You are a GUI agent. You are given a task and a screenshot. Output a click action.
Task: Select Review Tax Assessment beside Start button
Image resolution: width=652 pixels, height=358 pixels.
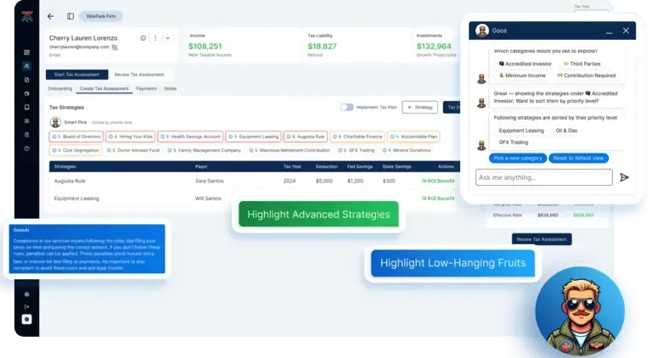tap(139, 75)
